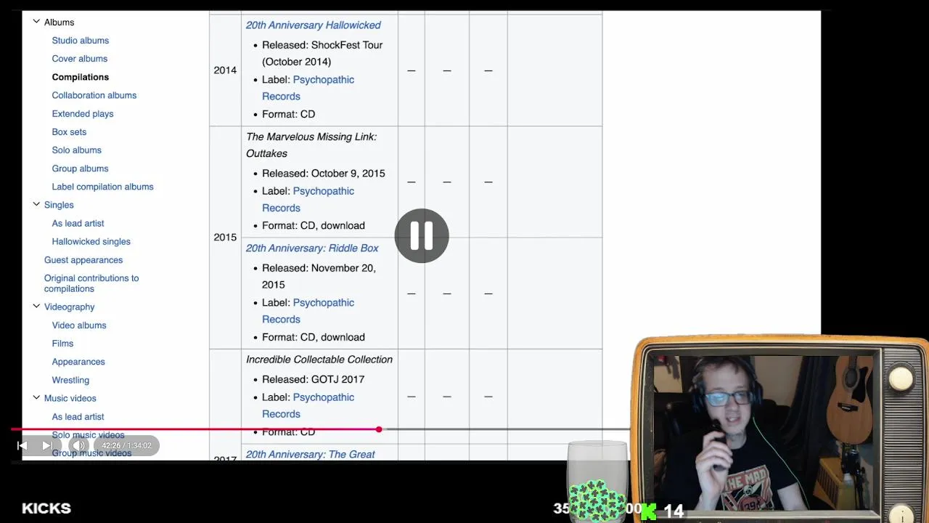The height and width of the screenshot is (523, 929).
Task: Collapse the Singles section
Action: [36, 205]
